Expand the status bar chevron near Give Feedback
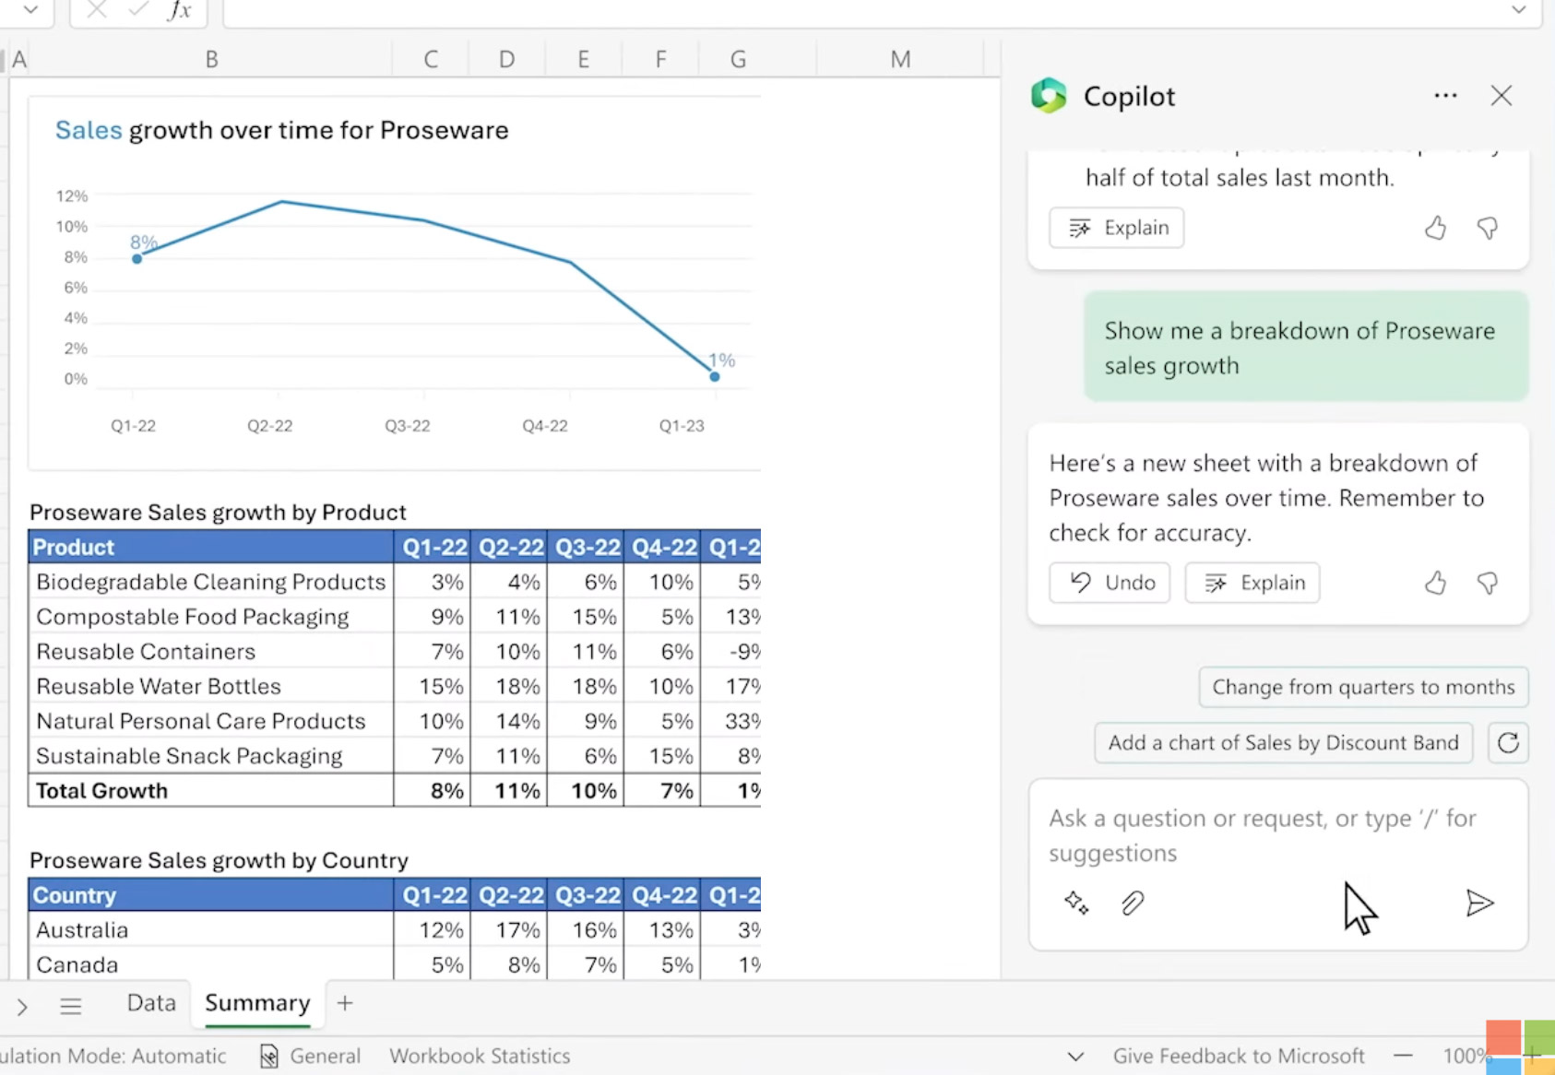This screenshot has width=1555, height=1075. (x=1075, y=1057)
